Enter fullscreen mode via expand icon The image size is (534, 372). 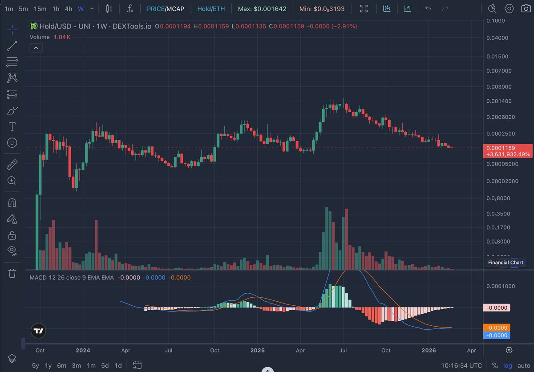[x=364, y=8]
